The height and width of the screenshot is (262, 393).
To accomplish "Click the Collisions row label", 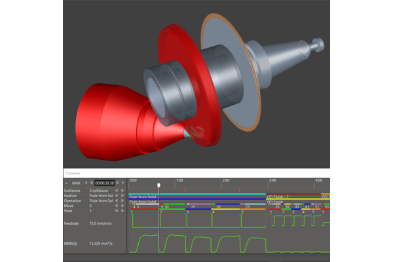I will (72, 191).
